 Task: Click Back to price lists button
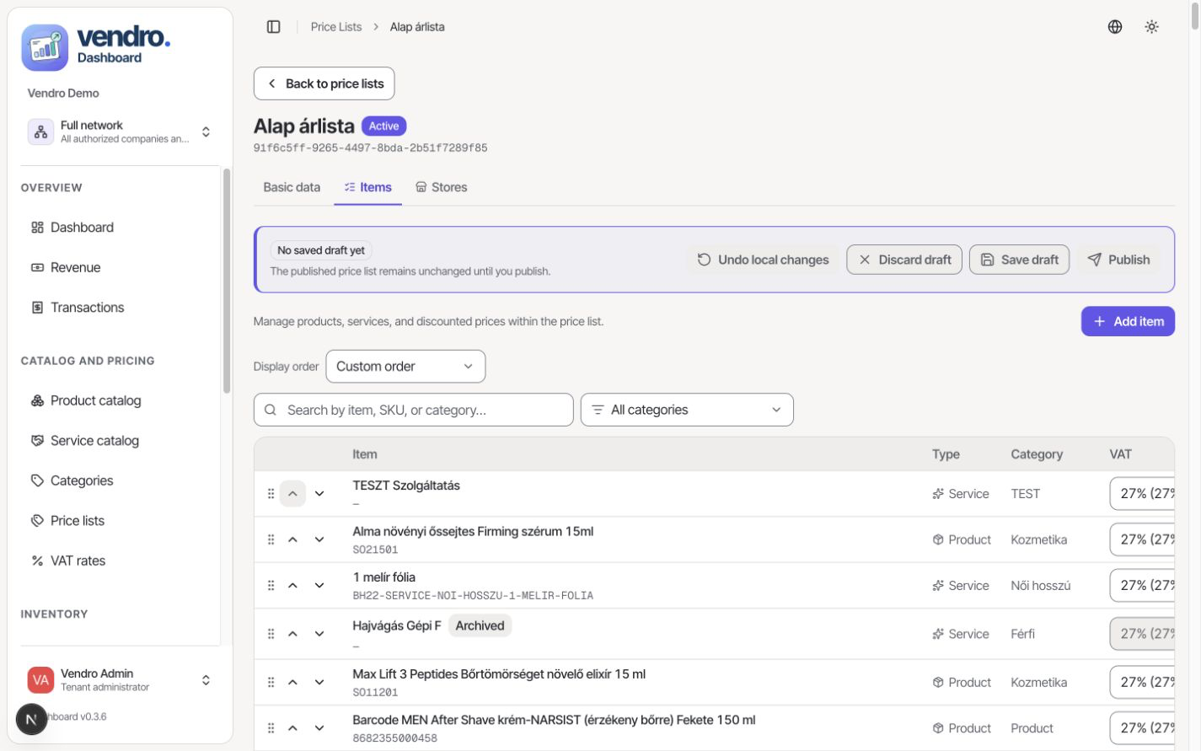[x=324, y=83]
